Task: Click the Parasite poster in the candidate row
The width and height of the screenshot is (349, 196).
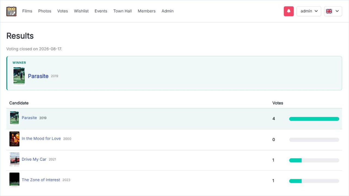Action: click(x=14, y=118)
